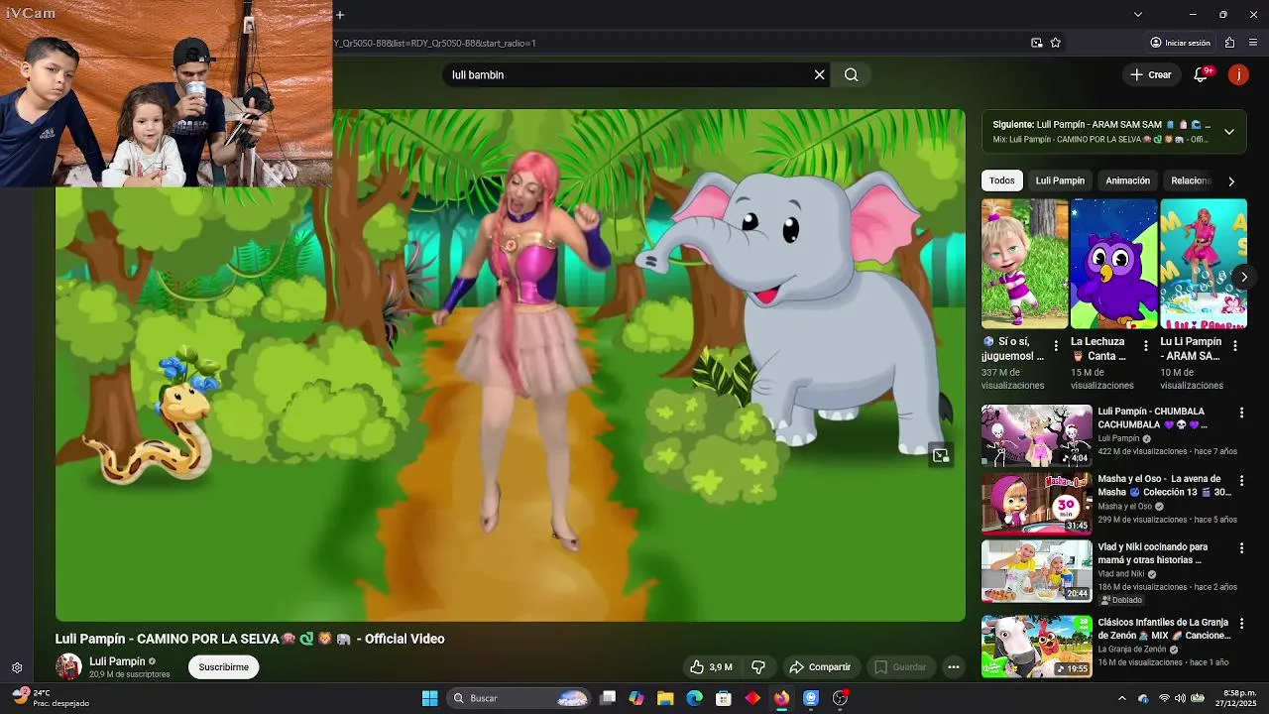The width and height of the screenshot is (1269, 714).
Task: Click 'Masha y el Oso - La avena' title
Action: pyautogui.click(x=1164, y=485)
